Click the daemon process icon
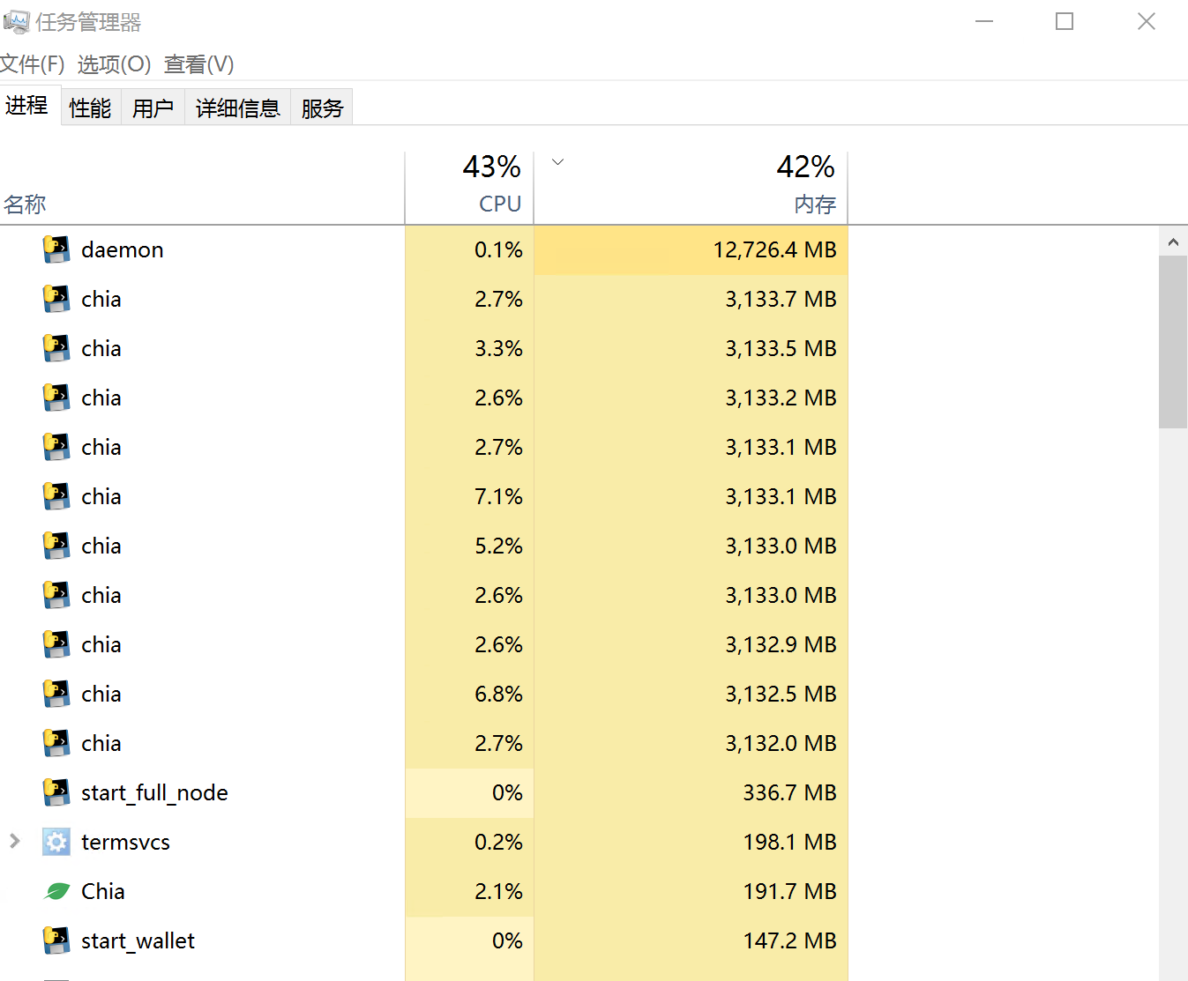This screenshot has height=981, width=1188. 56,250
